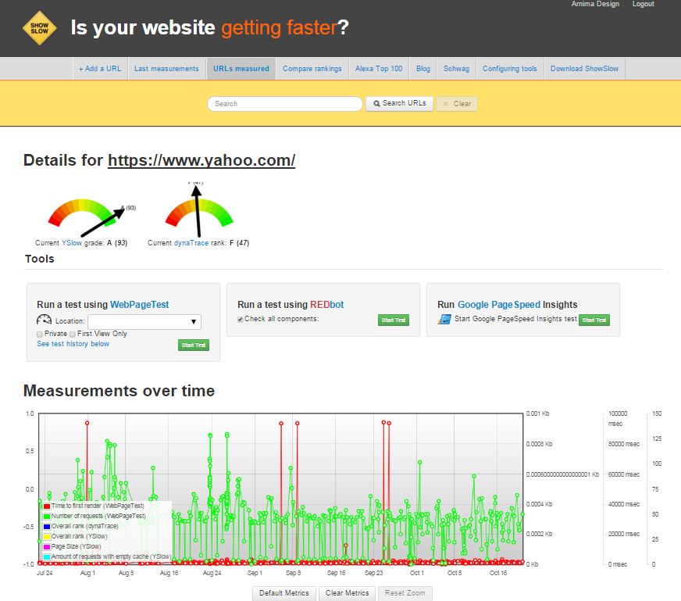Screen dimensions: 681x601
Task: Open Configuring tools tab
Action: 510,69
